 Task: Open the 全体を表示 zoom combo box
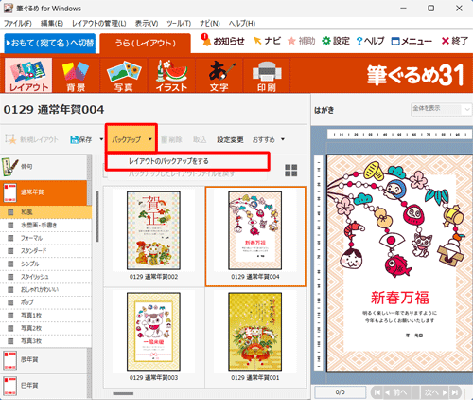pyautogui.click(x=441, y=110)
